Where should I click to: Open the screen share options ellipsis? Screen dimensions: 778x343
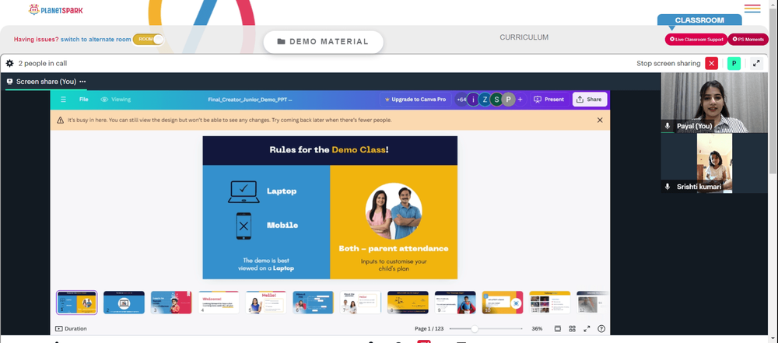pyautogui.click(x=83, y=82)
